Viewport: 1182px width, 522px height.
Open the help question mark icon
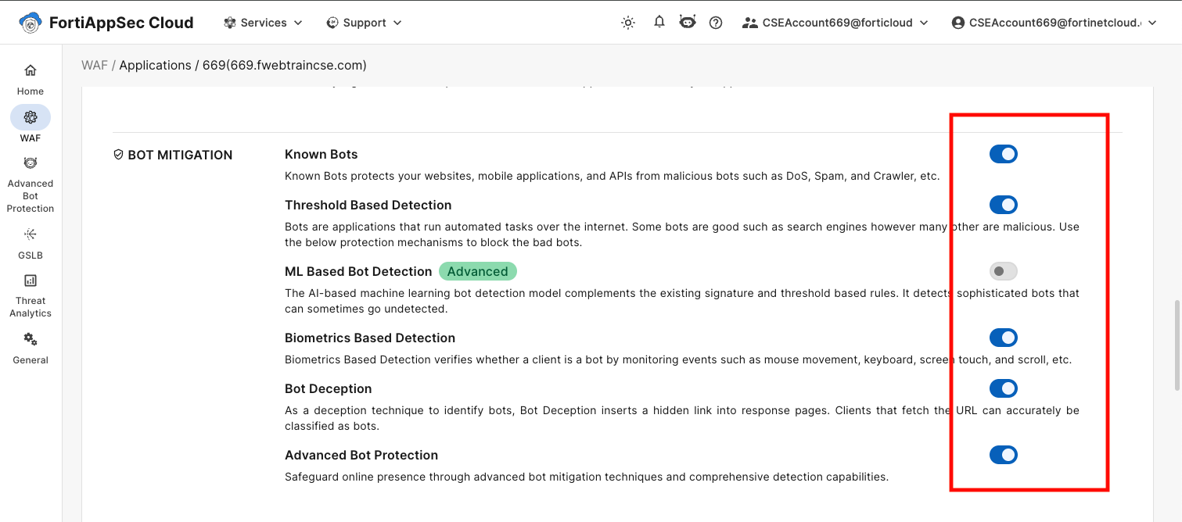716,23
